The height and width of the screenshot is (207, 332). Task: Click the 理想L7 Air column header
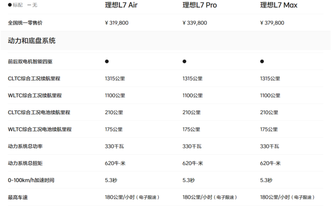pyautogui.click(x=121, y=5)
